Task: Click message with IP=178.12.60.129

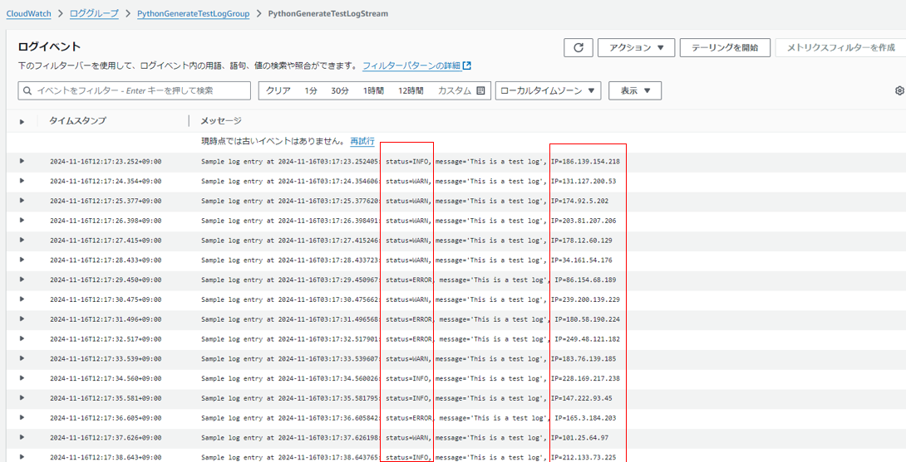Action: (406, 240)
